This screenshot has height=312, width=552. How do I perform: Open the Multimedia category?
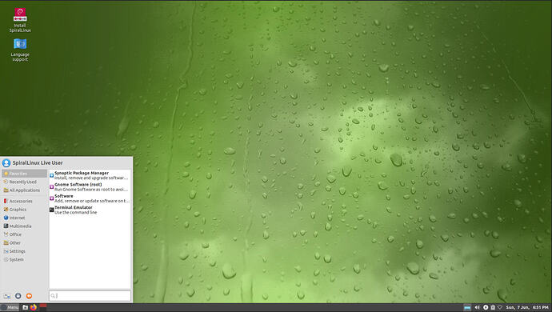(x=24, y=226)
